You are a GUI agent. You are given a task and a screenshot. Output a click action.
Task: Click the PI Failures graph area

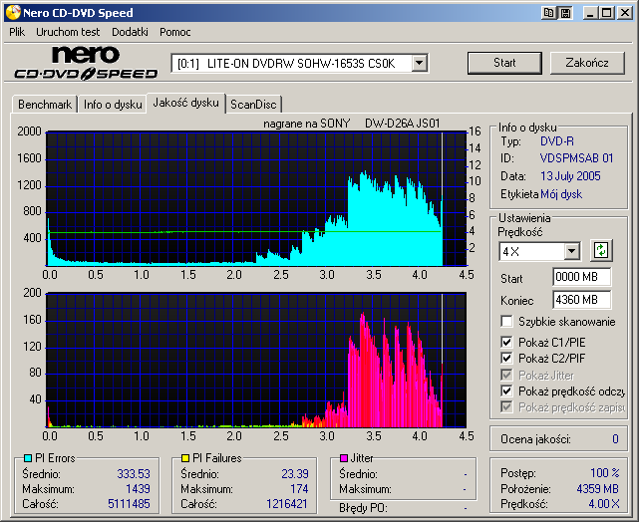pos(256,360)
